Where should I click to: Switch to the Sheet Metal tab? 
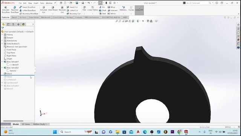(x=34, y=17)
